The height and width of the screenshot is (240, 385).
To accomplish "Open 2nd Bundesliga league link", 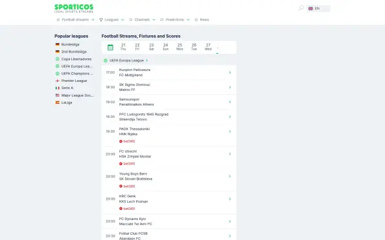I will tap(74, 52).
